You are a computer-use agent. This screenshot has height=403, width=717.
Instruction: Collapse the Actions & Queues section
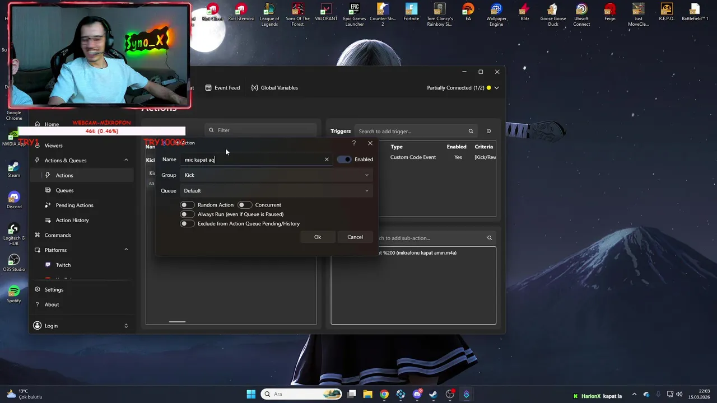click(126, 160)
